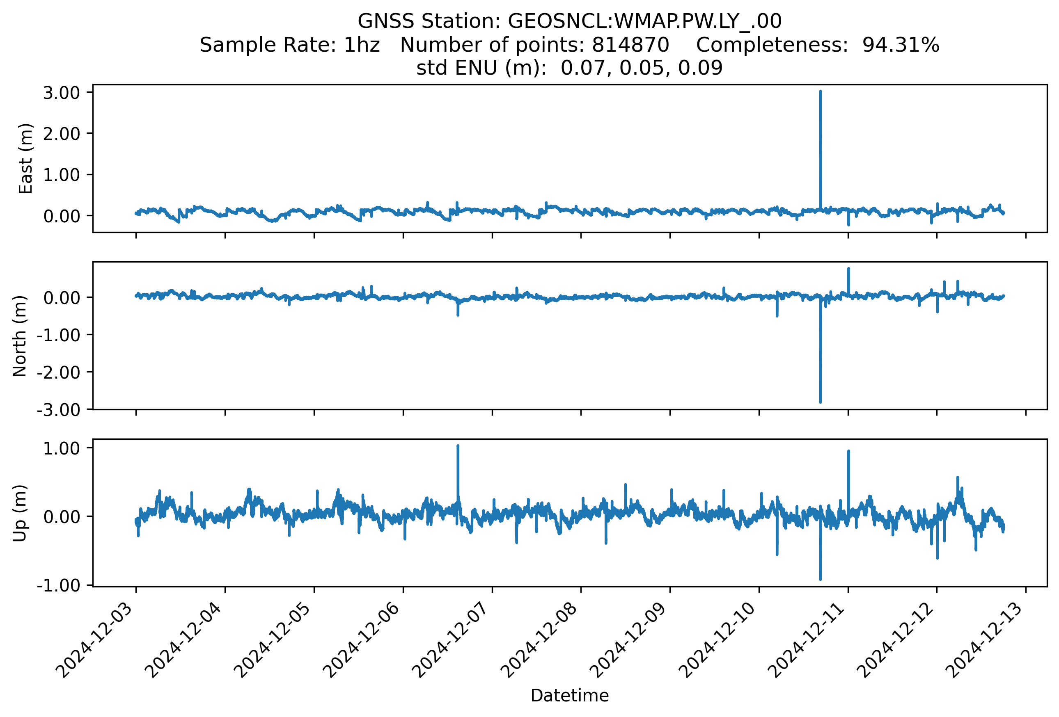The width and height of the screenshot is (1059, 717).
Task: Click the 1.00 tick on Up axis
Action: pyautogui.click(x=62, y=448)
